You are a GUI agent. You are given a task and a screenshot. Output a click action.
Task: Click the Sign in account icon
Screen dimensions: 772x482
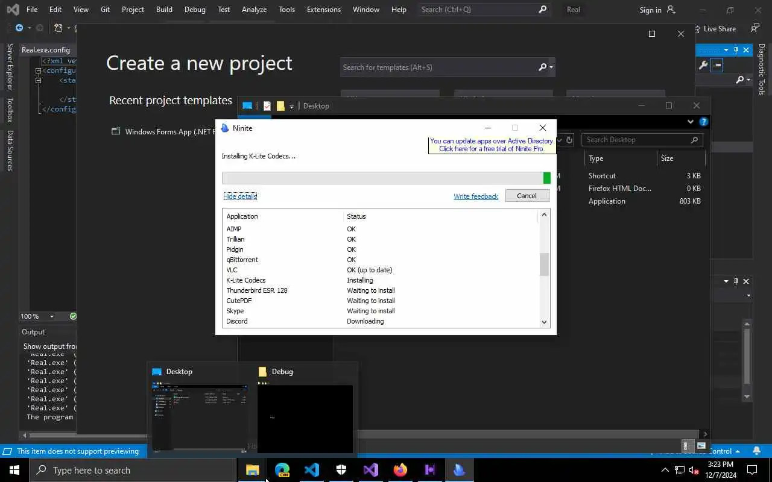pyautogui.click(x=672, y=10)
